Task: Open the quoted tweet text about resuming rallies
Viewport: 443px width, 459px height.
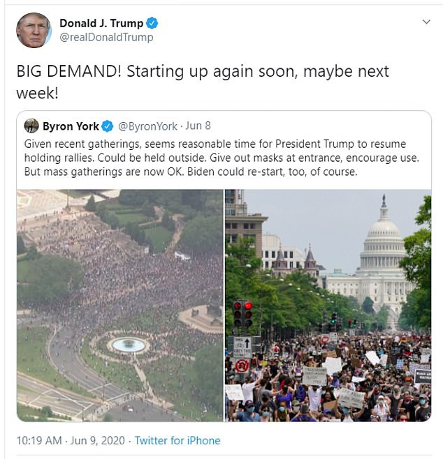Action: coord(221,158)
